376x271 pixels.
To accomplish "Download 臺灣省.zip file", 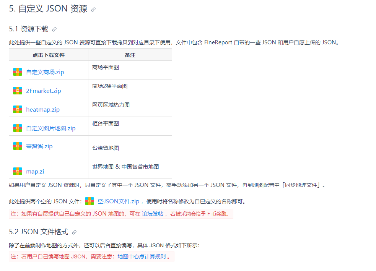I will [39, 146].
